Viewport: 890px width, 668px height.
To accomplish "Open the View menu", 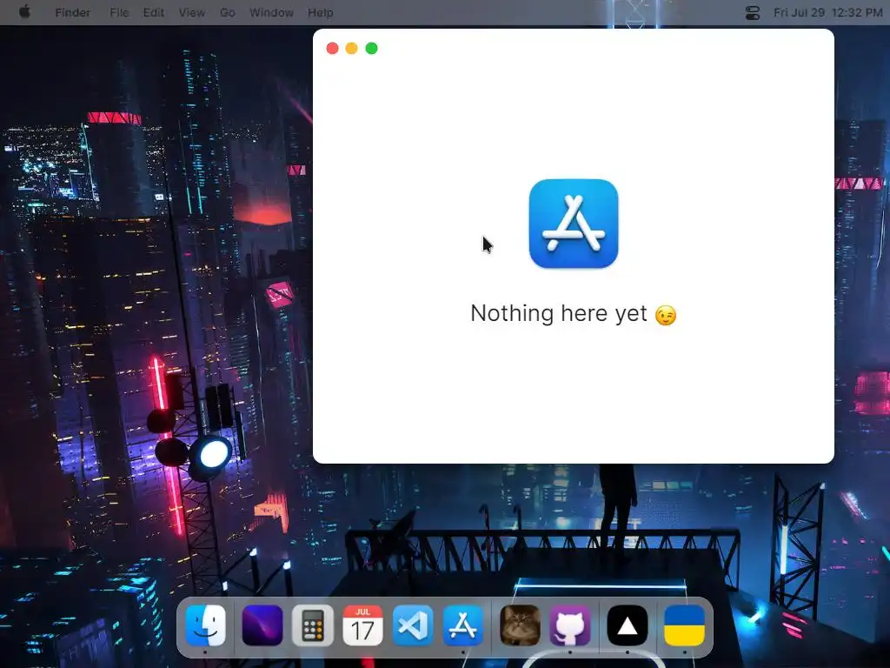I will (x=192, y=12).
